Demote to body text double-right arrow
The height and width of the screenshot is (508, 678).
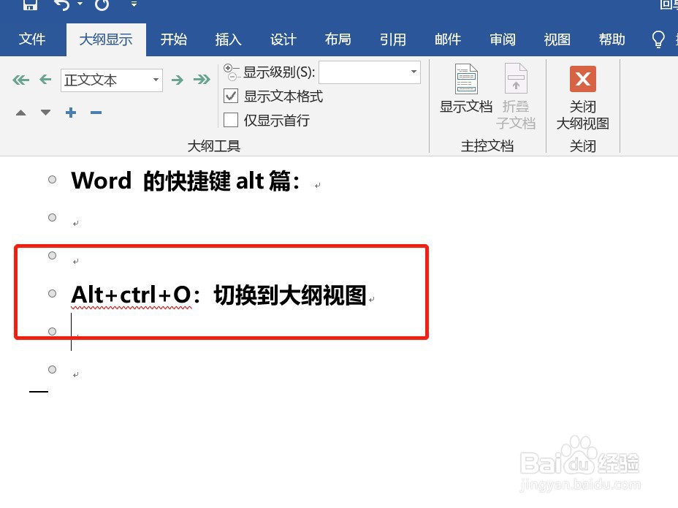point(202,80)
